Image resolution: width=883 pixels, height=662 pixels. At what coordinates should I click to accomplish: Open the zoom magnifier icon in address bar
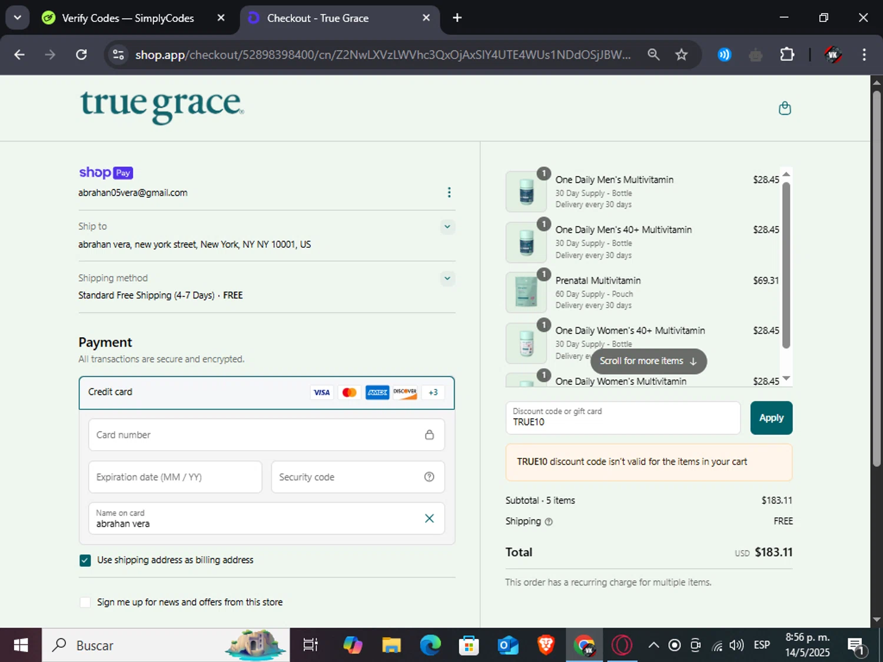653,55
